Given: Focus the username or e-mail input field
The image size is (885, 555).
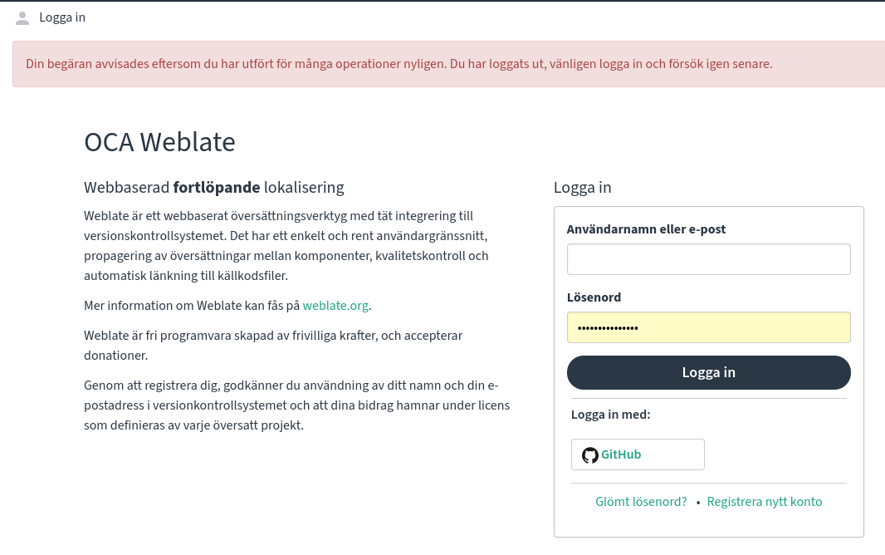Looking at the screenshot, I should click(708, 259).
